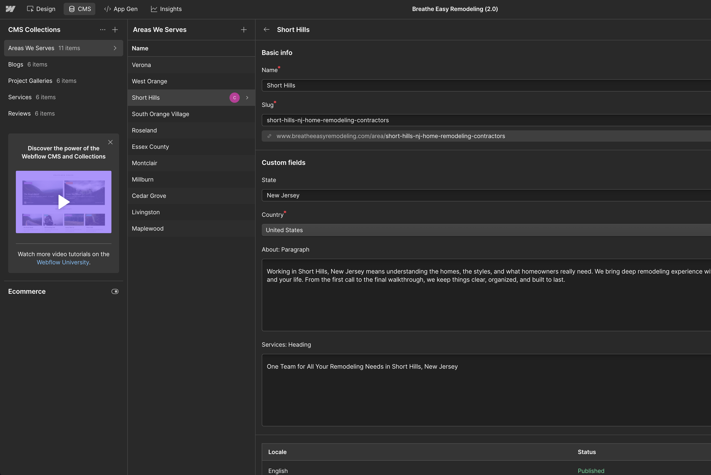
Task: Click the purple C collaborator avatar
Action: pos(234,98)
